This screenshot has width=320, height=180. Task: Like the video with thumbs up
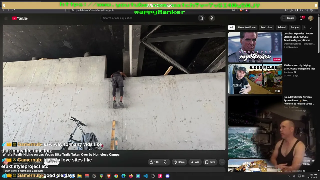pos(154,162)
